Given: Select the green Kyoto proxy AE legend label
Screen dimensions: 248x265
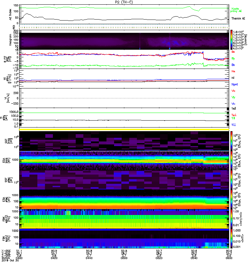Looking at the screenshot, I should 236,10.
